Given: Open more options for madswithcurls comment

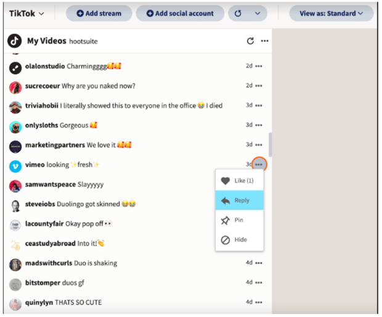Looking at the screenshot, I should point(259,263).
